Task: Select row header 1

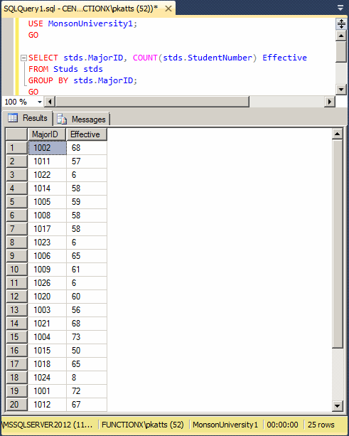Action: coord(16,148)
